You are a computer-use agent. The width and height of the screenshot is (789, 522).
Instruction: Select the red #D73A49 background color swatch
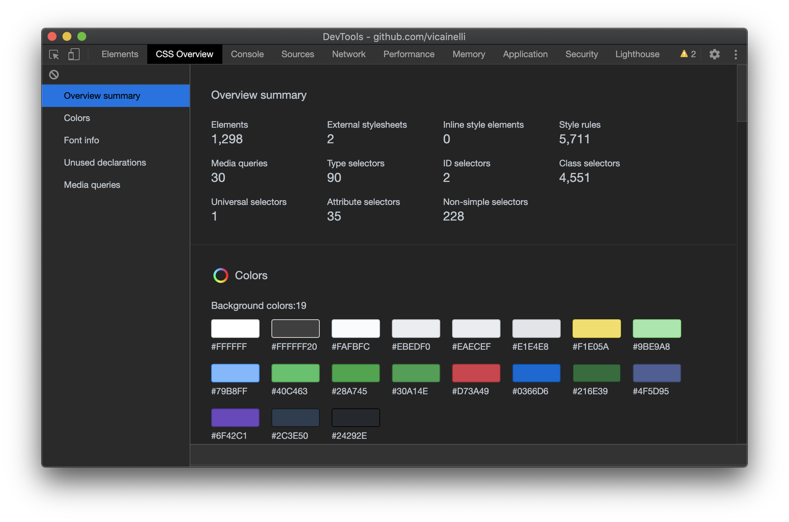[476, 373]
